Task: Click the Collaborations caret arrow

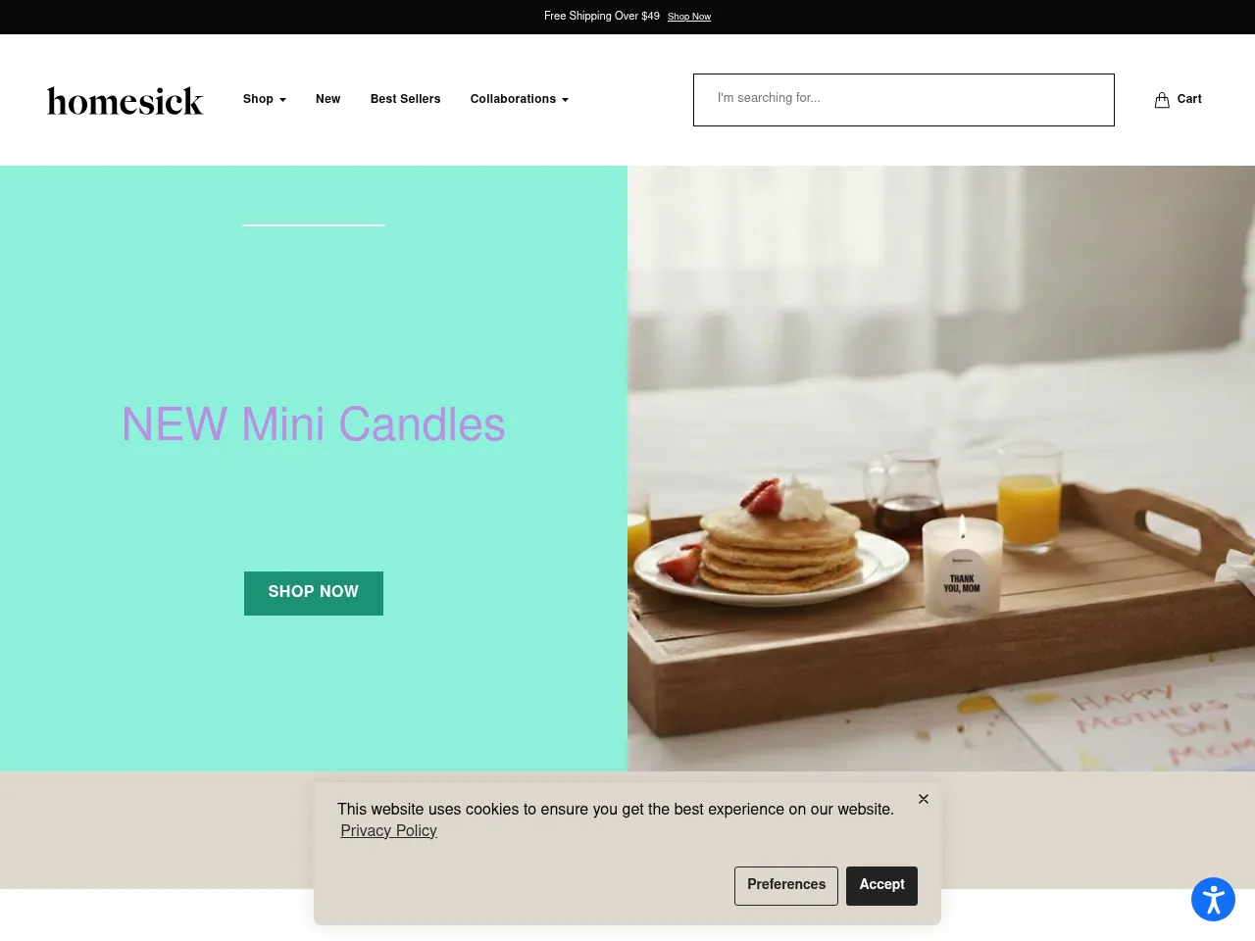Action: pos(565,100)
